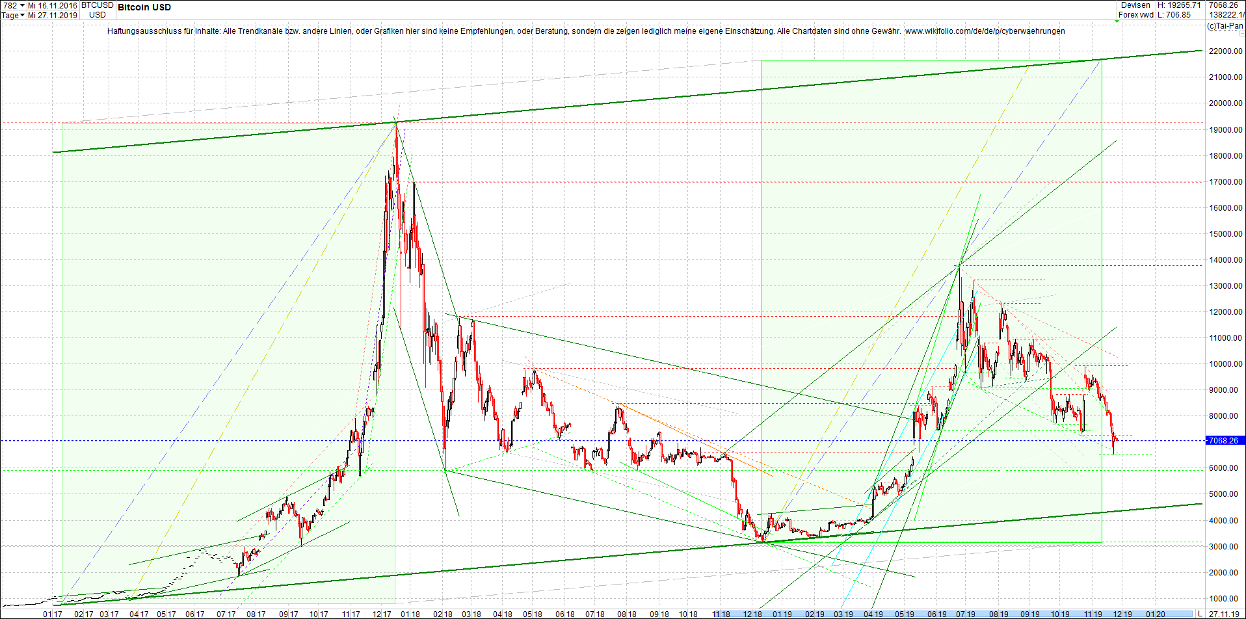Open the wikifolio cyberwaehrungen disclaimer link
This screenshot has height=619, width=1246.
point(986,31)
